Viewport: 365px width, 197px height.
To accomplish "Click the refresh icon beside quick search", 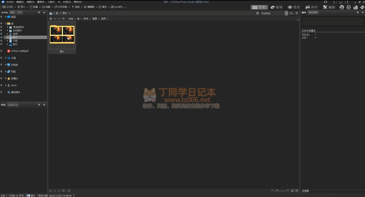I will pos(257,13).
